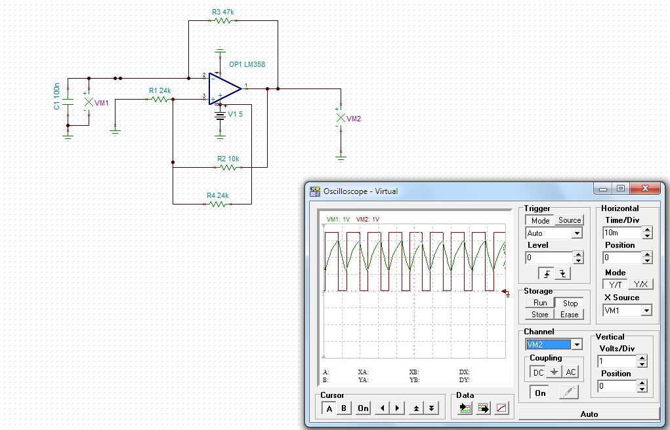Move cursor right with arrow button
670x430 pixels.
pos(397,408)
